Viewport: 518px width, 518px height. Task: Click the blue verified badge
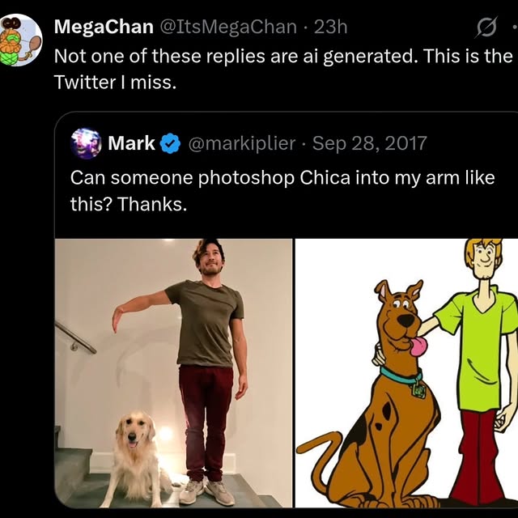(x=169, y=144)
